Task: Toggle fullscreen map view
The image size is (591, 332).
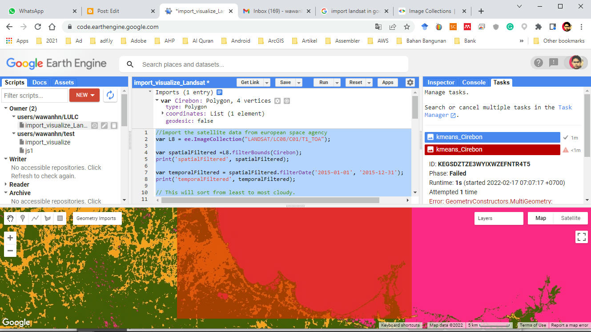Action: tap(582, 237)
